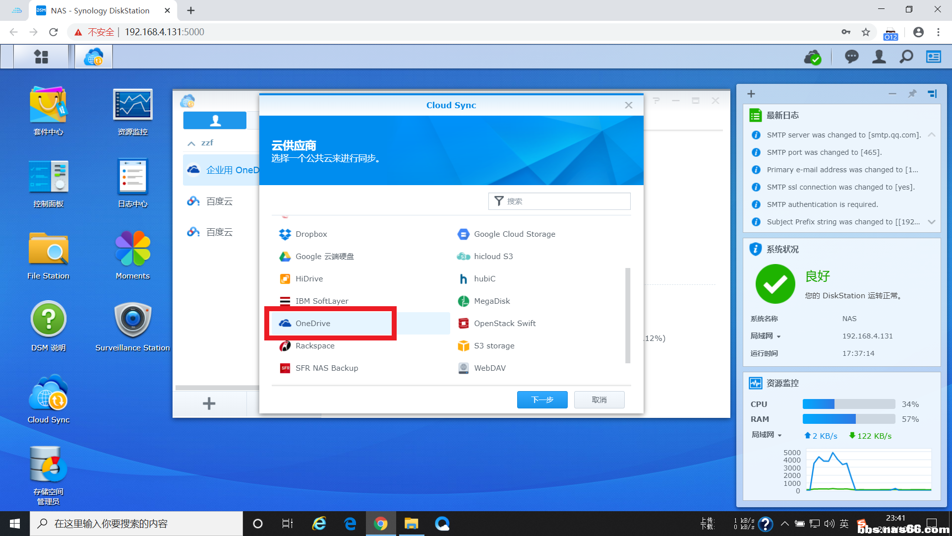Open the DSM search magnifier icon
The width and height of the screenshot is (952, 536).
pyautogui.click(x=906, y=57)
